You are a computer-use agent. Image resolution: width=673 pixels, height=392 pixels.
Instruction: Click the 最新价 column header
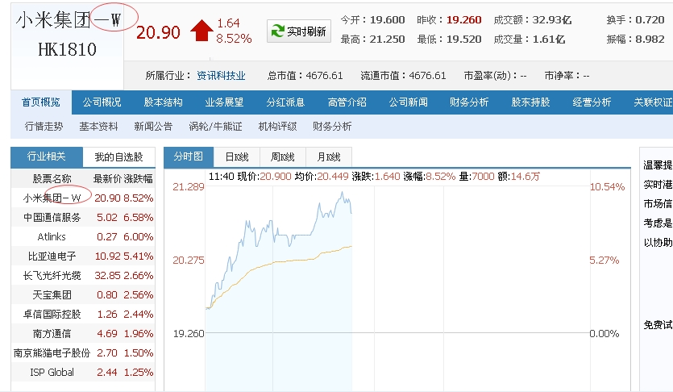click(x=107, y=178)
